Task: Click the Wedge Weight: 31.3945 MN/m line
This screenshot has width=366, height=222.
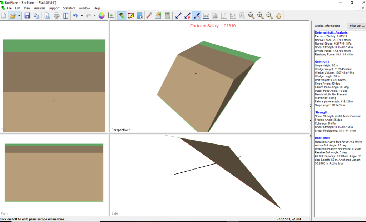Action: 333,69
